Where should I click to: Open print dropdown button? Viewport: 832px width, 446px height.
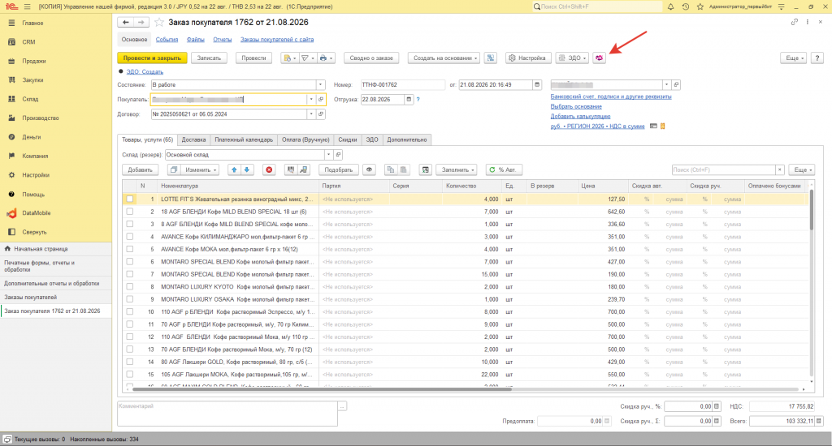[326, 58]
